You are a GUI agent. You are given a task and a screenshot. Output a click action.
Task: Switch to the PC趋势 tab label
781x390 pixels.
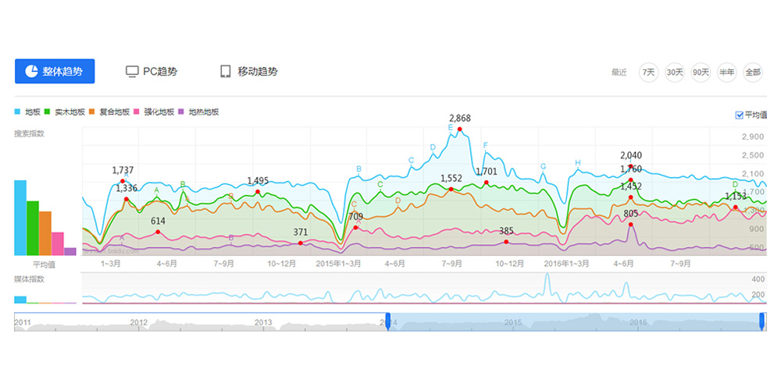point(160,71)
